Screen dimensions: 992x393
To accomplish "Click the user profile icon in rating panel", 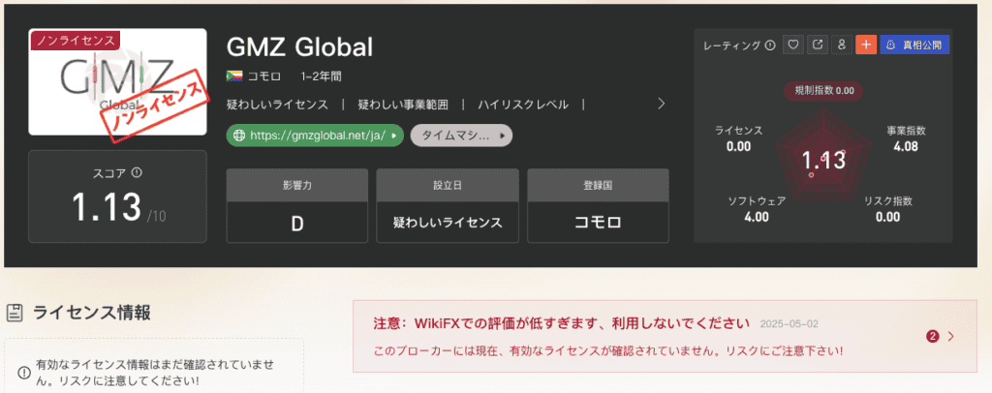I will coord(842,45).
